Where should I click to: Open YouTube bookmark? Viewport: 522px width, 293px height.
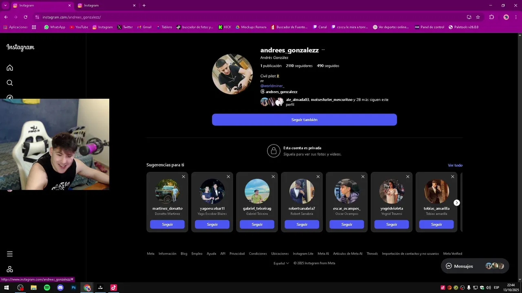click(79, 27)
